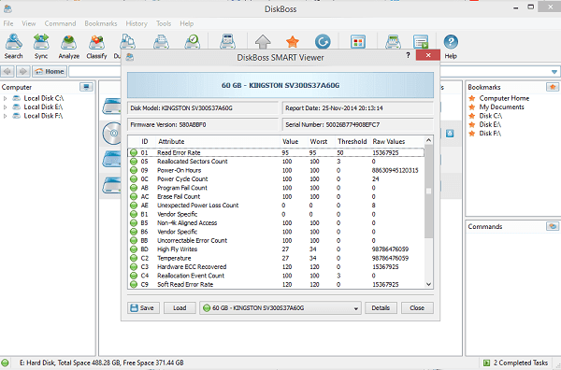
Task: Open the History menu
Action: (x=137, y=23)
